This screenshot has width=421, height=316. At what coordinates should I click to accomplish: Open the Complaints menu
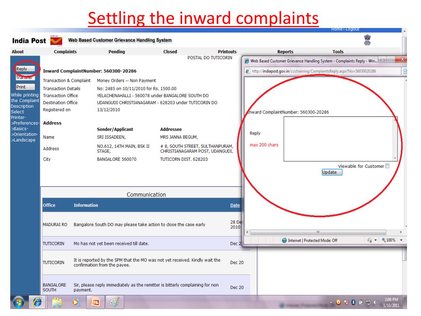65,51
